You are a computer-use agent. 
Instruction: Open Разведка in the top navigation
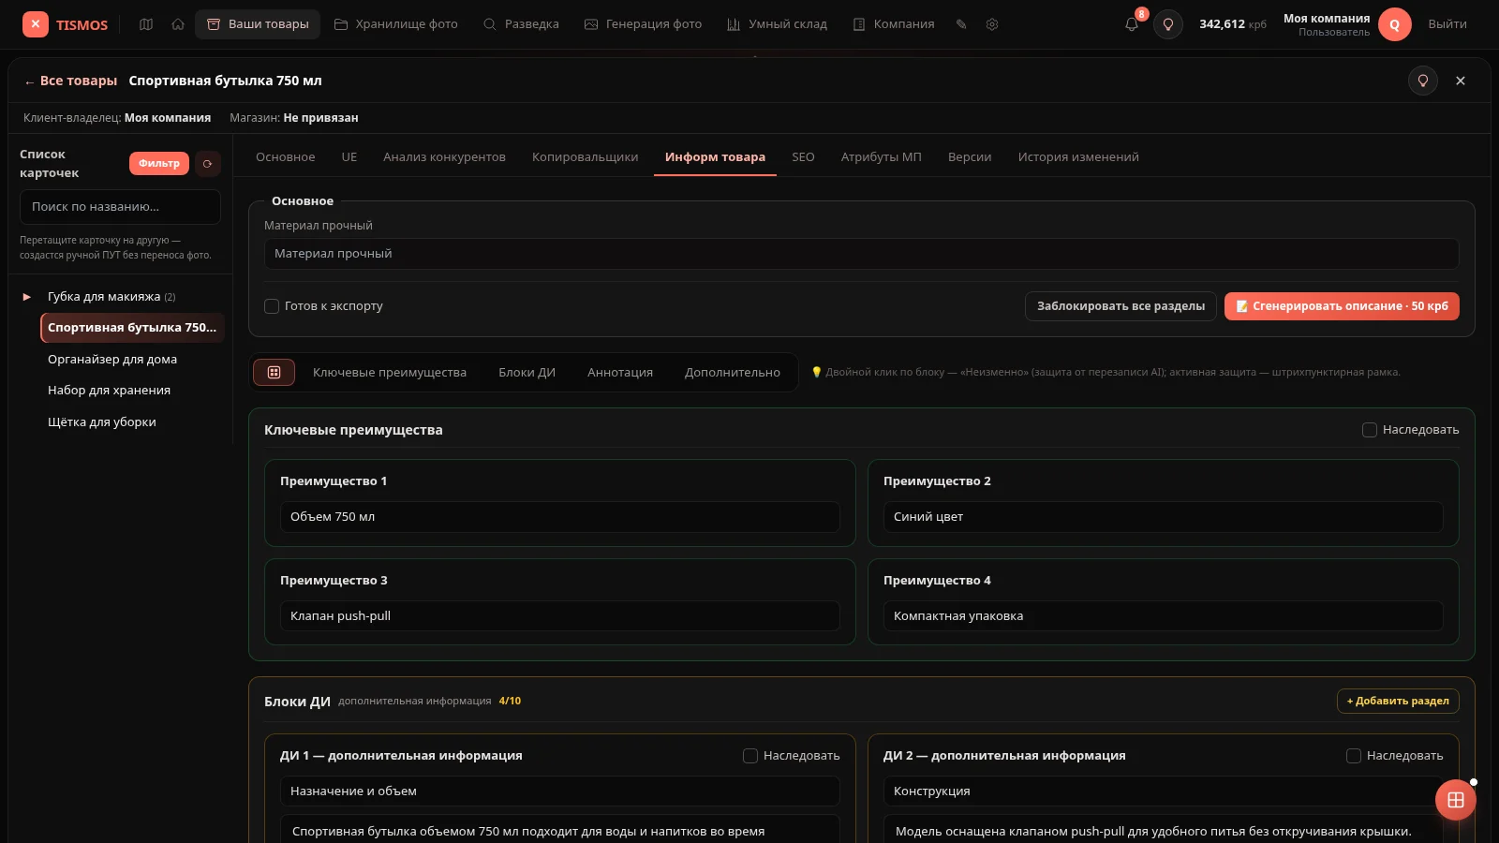(x=521, y=24)
